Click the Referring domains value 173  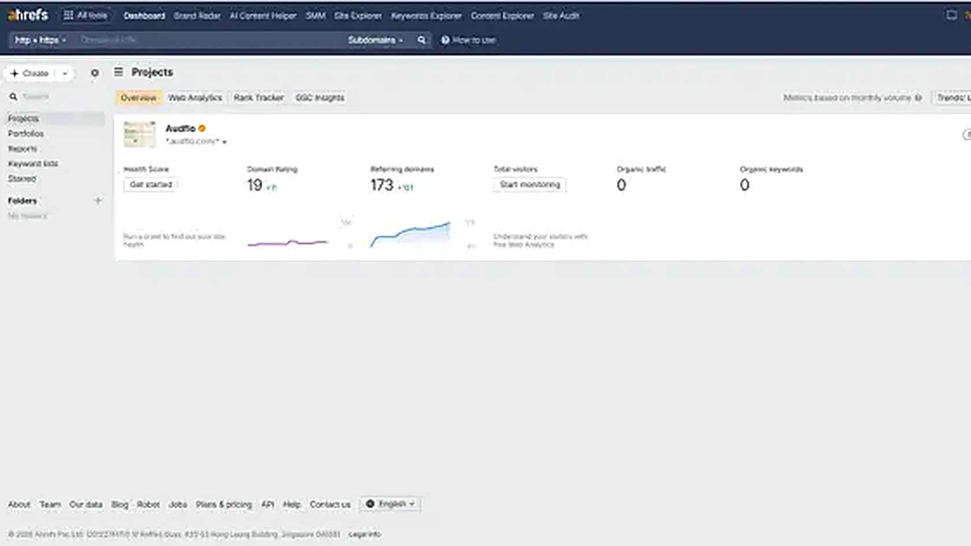click(x=381, y=185)
